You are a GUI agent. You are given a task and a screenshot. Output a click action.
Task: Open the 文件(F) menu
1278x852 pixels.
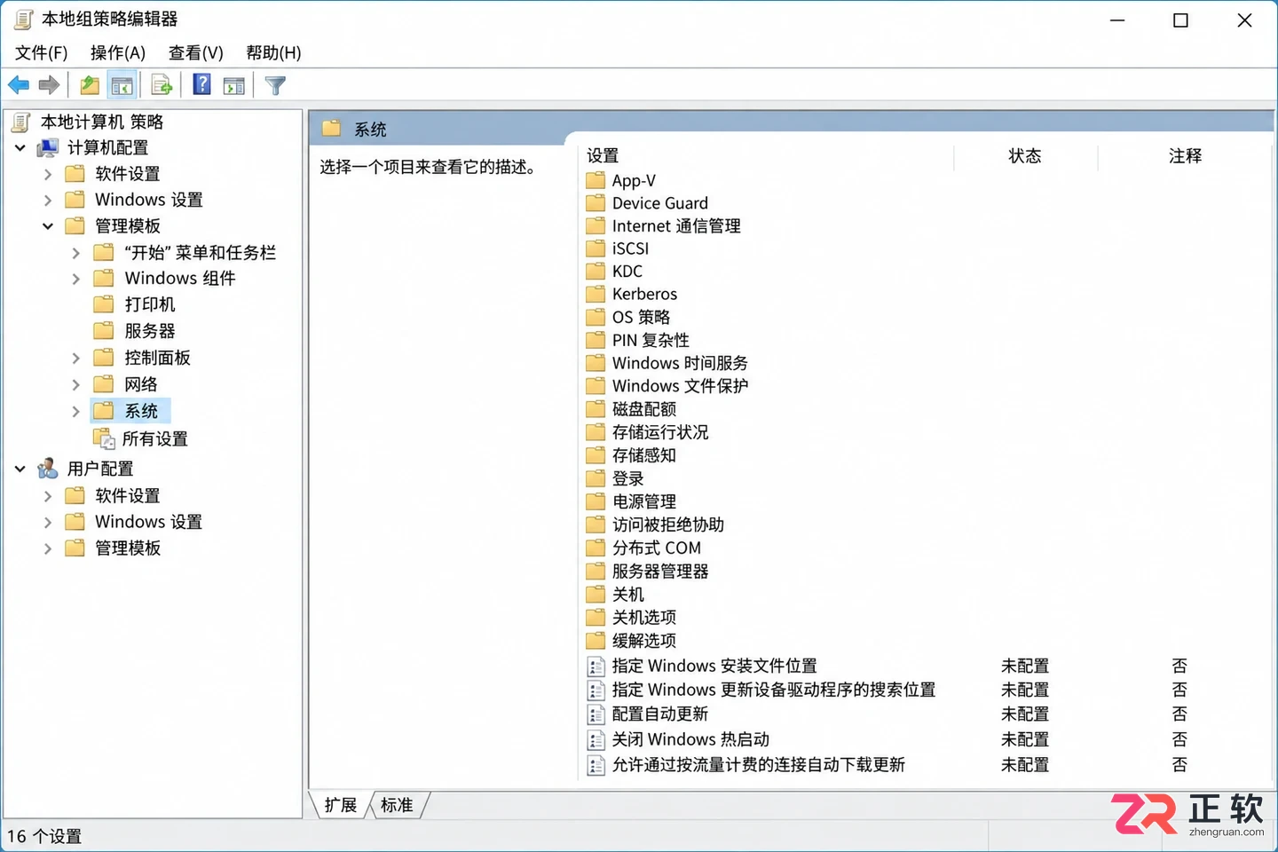click(42, 52)
